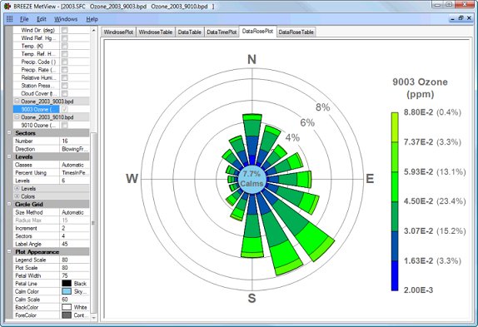Click the ForeColor gray swatch

coord(67,315)
